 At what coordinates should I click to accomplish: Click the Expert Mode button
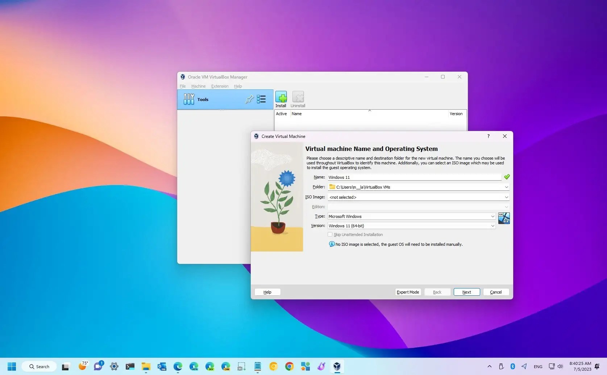pos(408,292)
